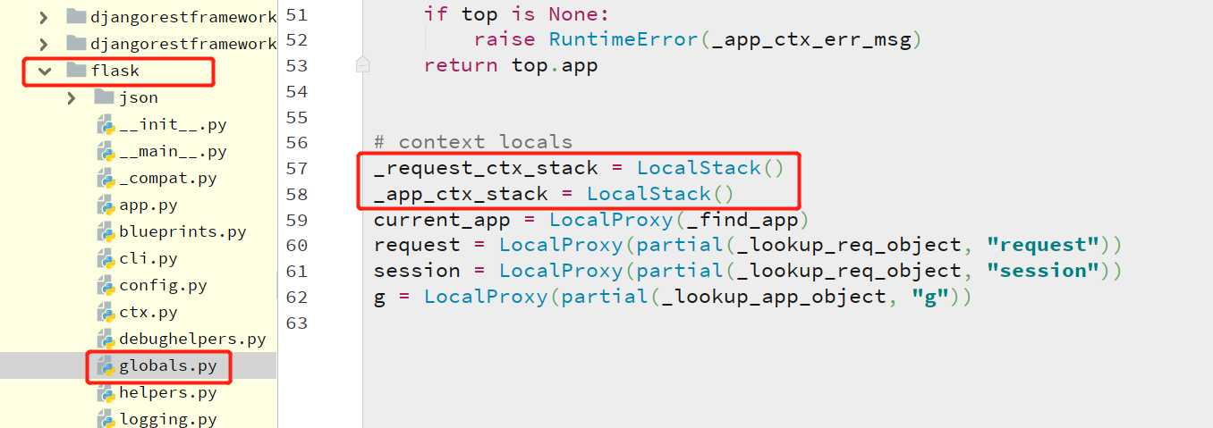Open cli.py in the project tree
The image size is (1213, 428).
coord(148,259)
